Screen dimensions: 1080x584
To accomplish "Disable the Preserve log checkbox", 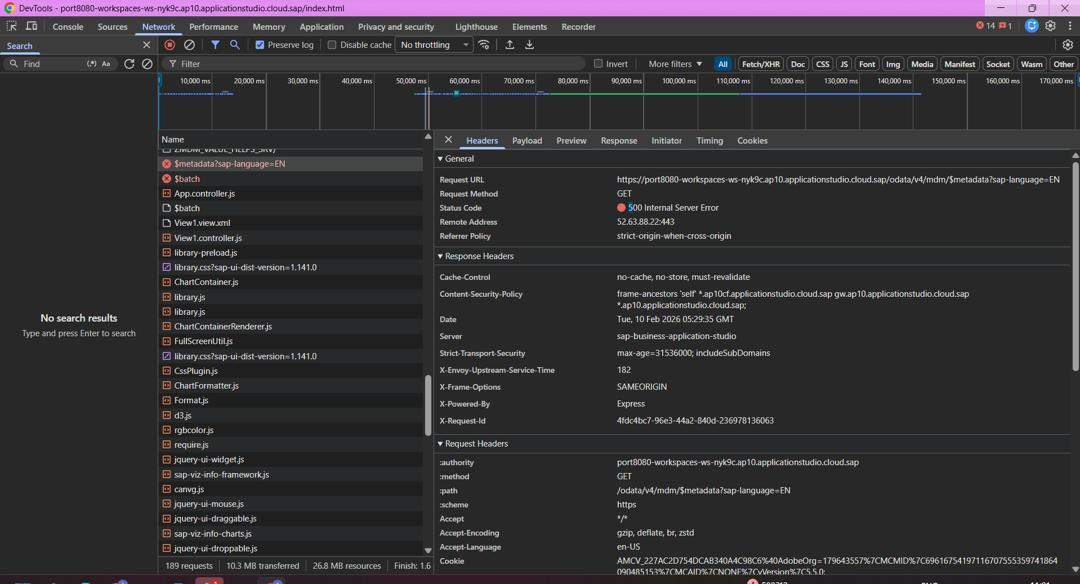I will [x=260, y=45].
